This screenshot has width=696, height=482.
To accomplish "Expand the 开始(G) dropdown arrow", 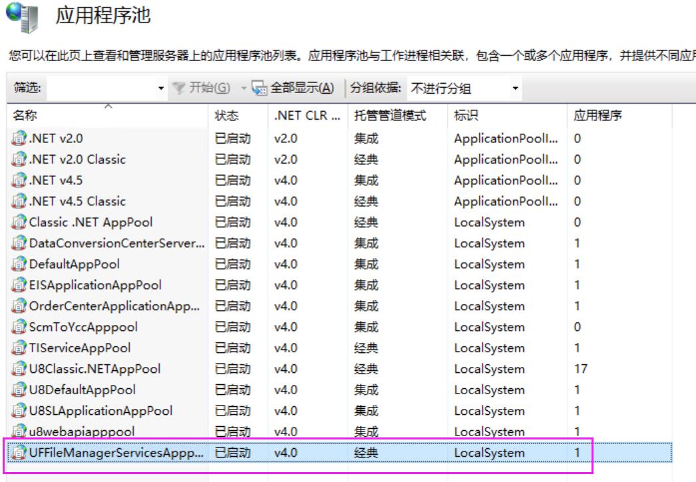I will pyautogui.click(x=243, y=88).
